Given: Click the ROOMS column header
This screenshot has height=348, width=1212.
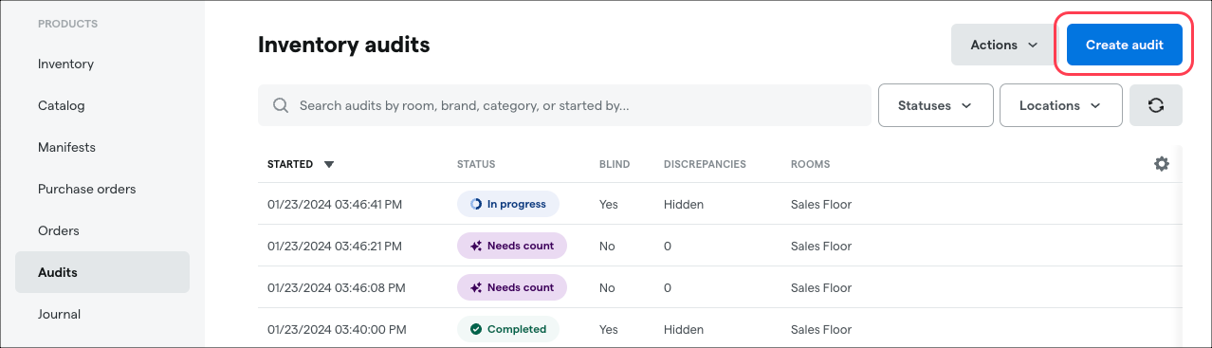Looking at the screenshot, I should point(810,164).
